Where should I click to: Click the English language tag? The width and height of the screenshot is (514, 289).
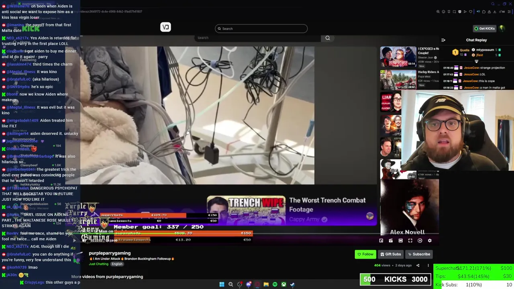pos(117,264)
